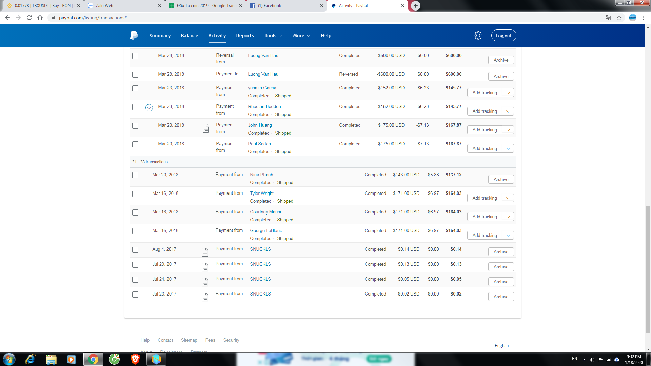Viewport: 651px width, 366px height.
Task: Select the Nina Phanh transaction checkbox
Action: [x=135, y=175]
